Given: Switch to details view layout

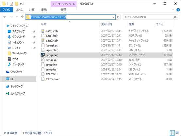Looking at the screenshot, I should tap(172, 133).
